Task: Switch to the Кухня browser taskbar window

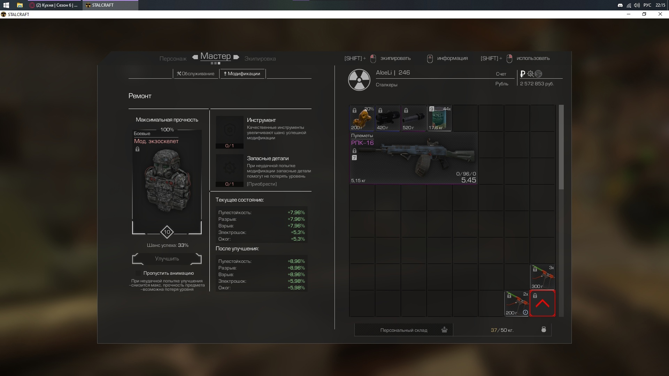Action: point(55,5)
